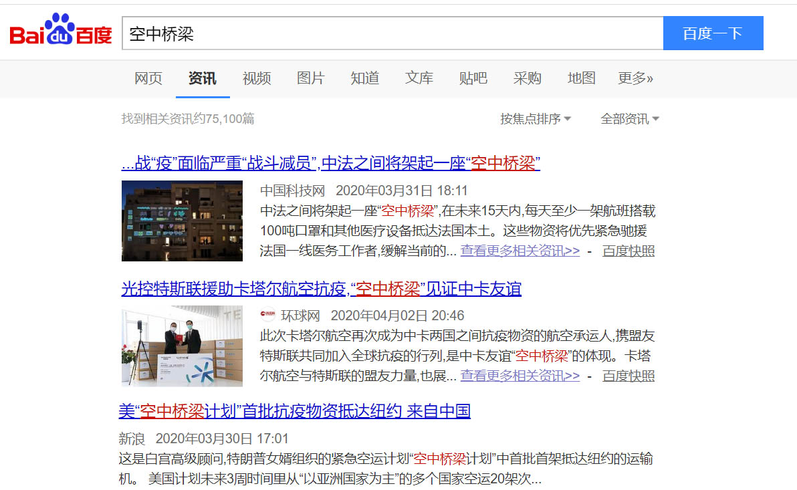Click the night building thumbnail image

pyautogui.click(x=182, y=221)
